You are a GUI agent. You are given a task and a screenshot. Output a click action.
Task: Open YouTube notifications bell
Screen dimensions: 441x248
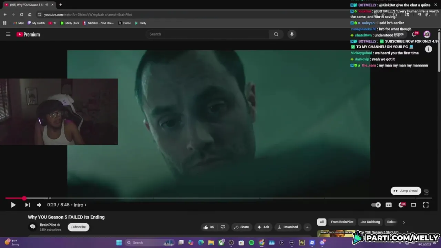414,34
